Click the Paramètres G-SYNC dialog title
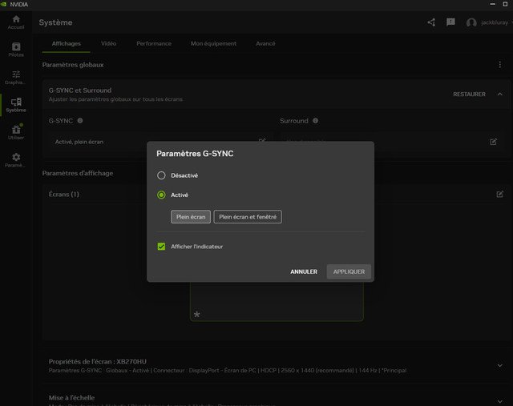The image size is (513, 406). (x=195, y=154)
